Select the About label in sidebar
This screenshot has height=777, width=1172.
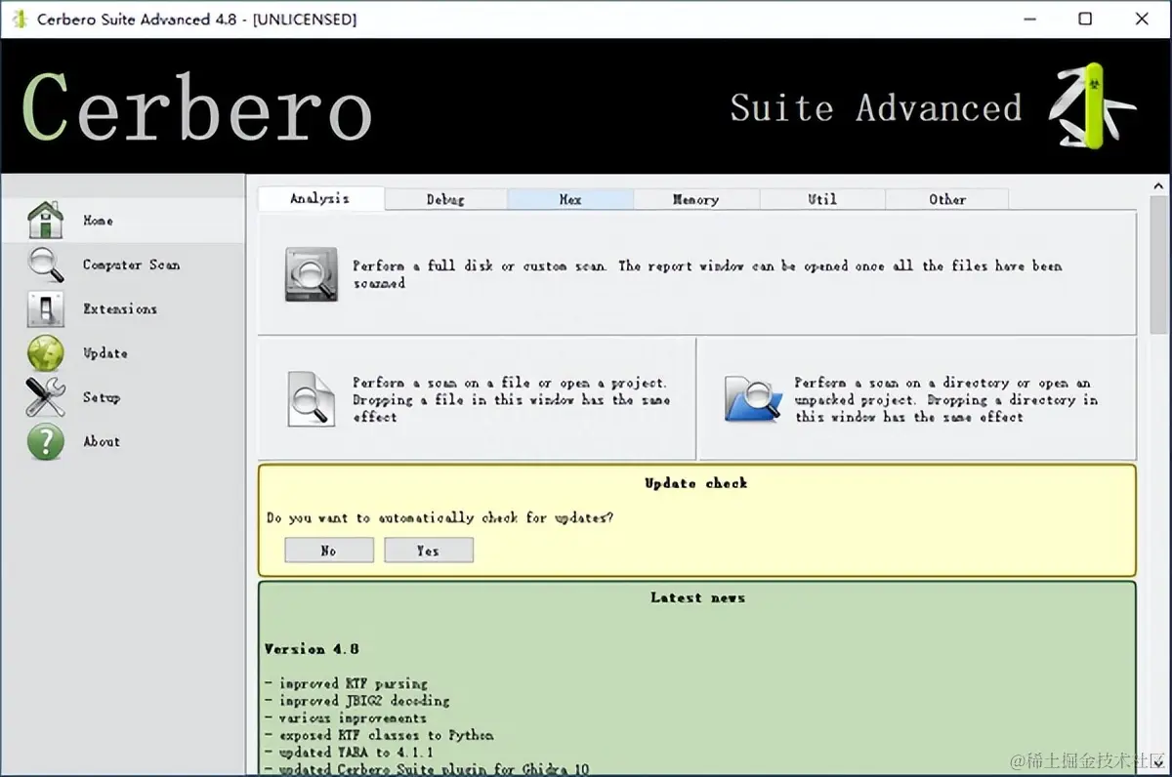pos(102,441)
